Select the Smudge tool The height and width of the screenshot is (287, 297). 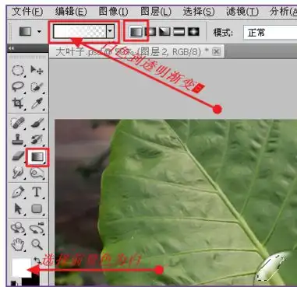pos(18,173)
